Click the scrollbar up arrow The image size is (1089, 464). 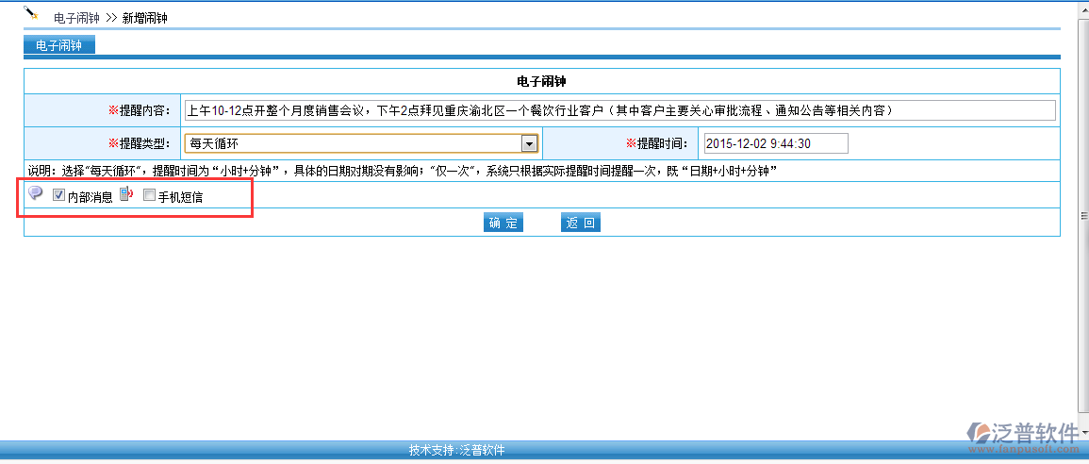1083,6
